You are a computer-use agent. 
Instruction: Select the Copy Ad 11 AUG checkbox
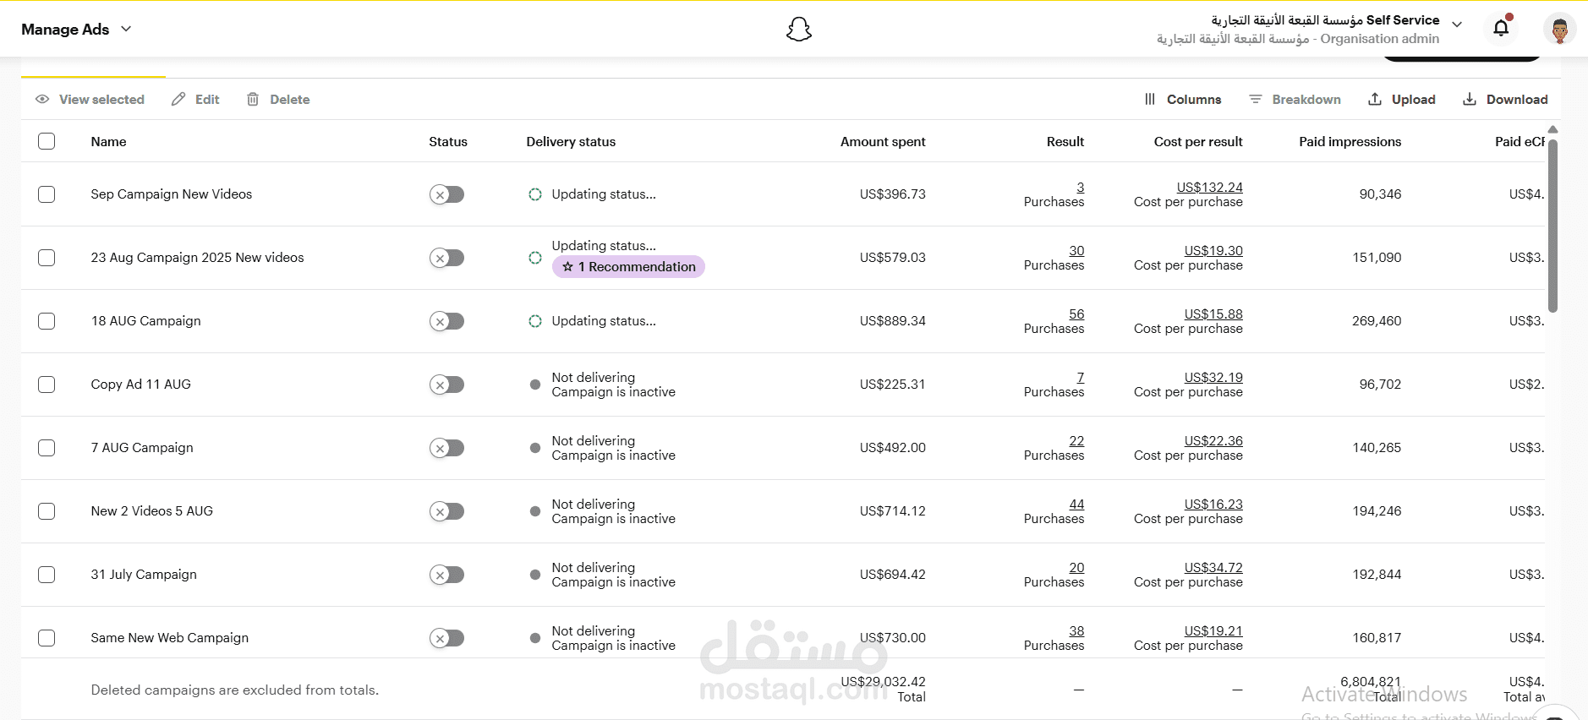(x=47, y=385)
